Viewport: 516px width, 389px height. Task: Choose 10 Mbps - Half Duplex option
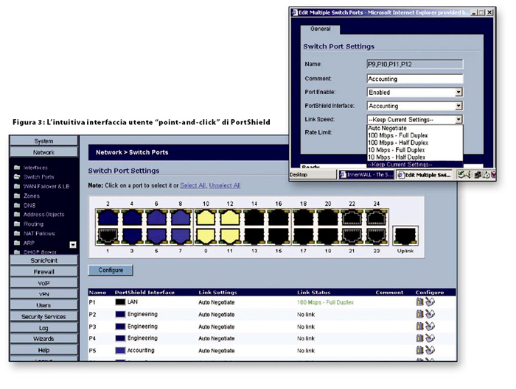(x=414, y=157)
